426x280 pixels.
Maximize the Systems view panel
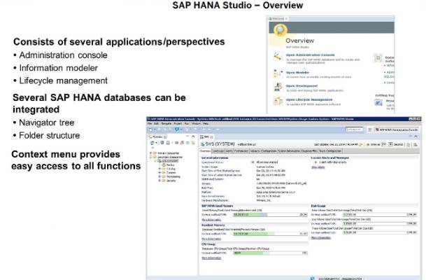[193, 136]
